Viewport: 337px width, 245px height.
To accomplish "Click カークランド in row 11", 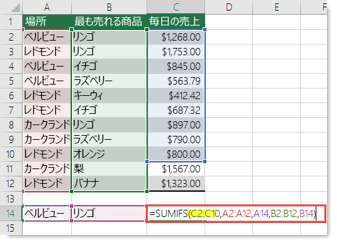I will pyautogui.click(x=47, y=168).
